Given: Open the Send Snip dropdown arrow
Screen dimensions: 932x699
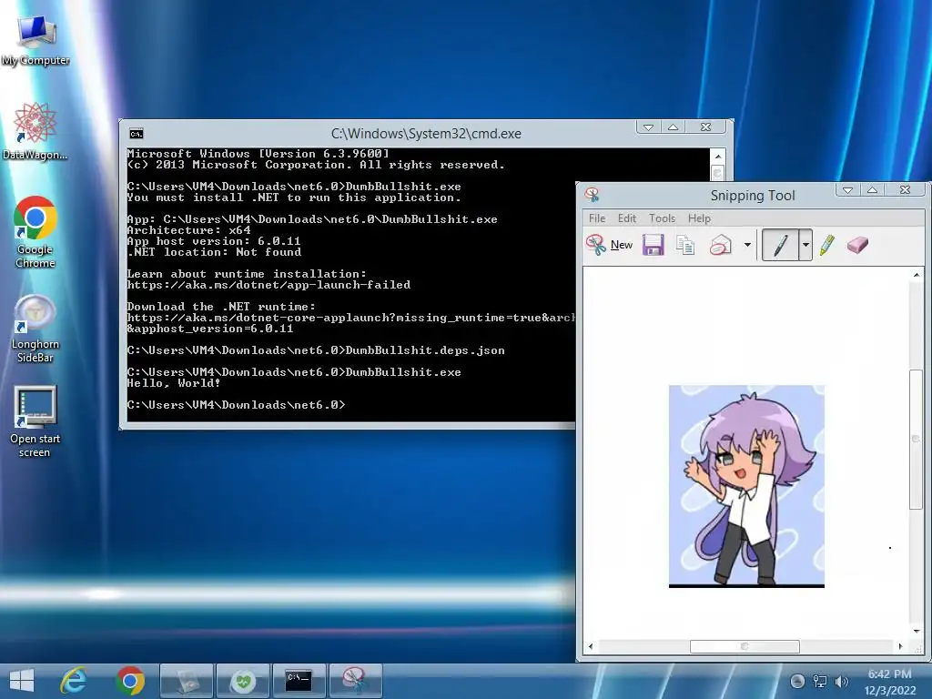Looking at the screenshot, I should pos(747,244).
